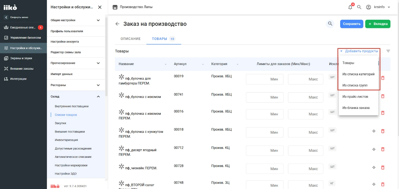Open the notifications bell icon
399x189 pixels.
click(x=350, y=7)
